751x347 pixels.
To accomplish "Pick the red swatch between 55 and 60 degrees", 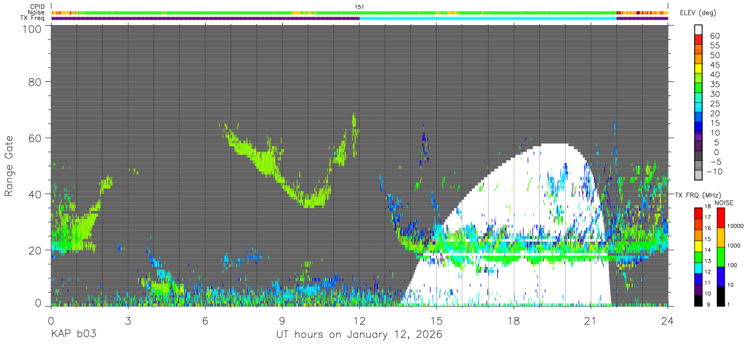I will tap(698, 40).
